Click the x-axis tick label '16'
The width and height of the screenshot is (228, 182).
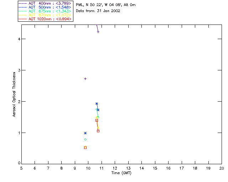168,168
